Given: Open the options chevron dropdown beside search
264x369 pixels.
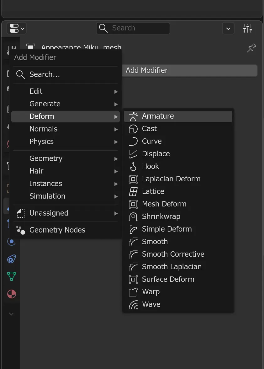Looking at the screenshot, I should [228, 29].
